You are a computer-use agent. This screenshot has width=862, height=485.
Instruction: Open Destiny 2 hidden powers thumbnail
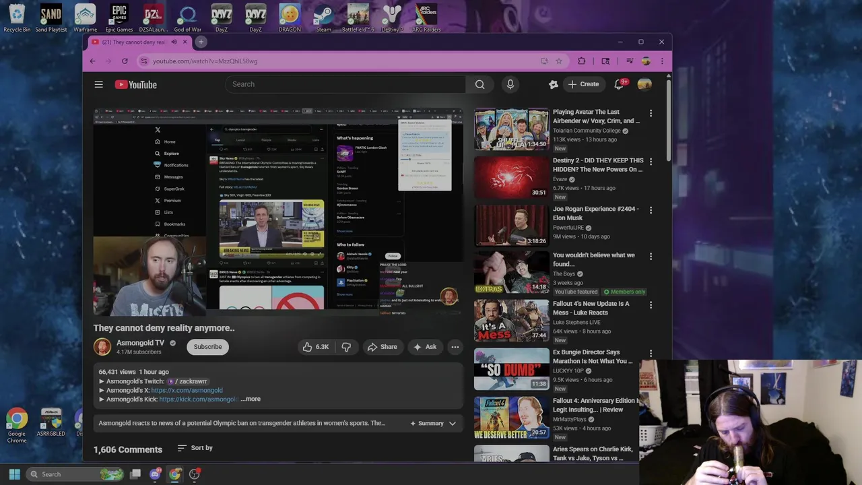pos(511,178)
